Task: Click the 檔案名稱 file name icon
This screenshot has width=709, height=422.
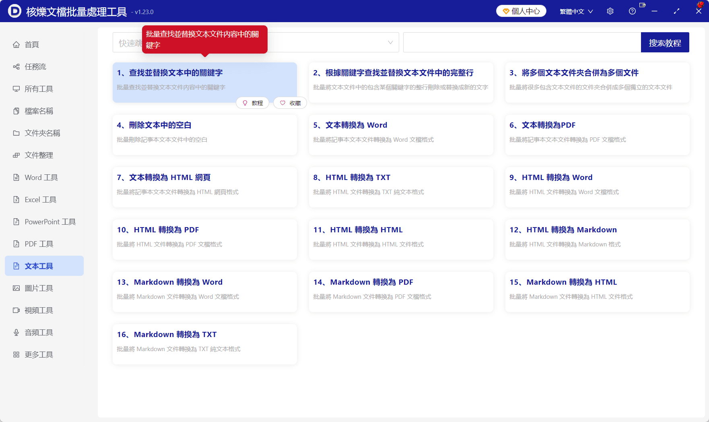Action: click(16, 111)
